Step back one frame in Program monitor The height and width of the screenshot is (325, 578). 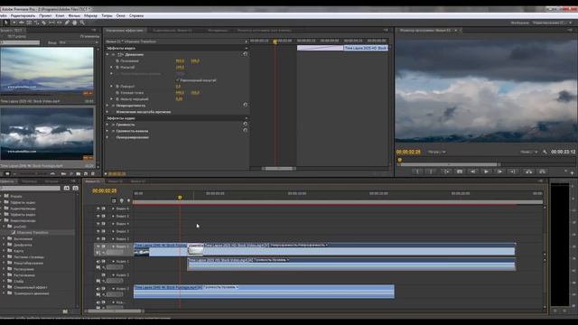click(472, 172)
